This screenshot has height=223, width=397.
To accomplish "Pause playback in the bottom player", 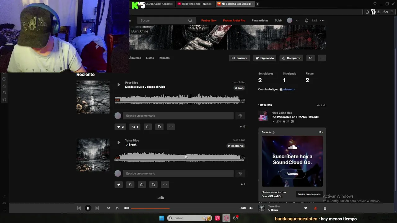I will coord(88,208).
